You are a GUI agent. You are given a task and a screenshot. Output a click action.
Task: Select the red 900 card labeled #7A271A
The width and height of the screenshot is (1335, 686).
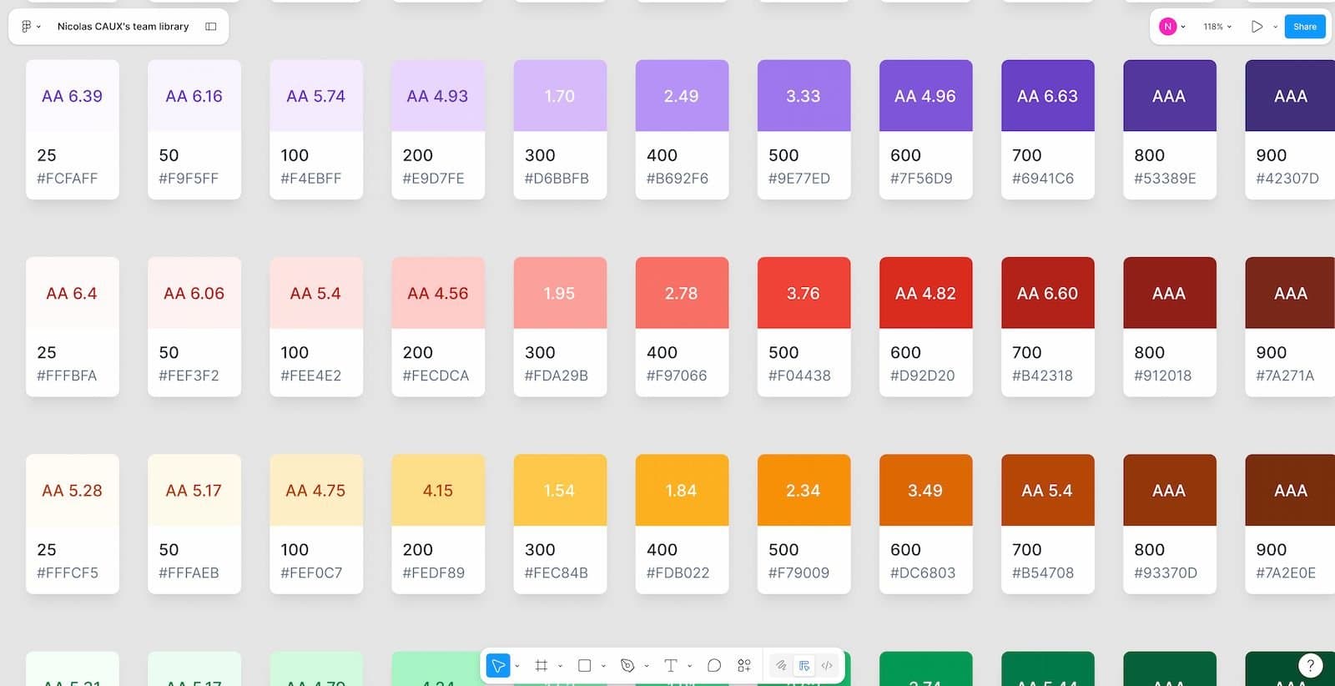(x=1290, y=326)
